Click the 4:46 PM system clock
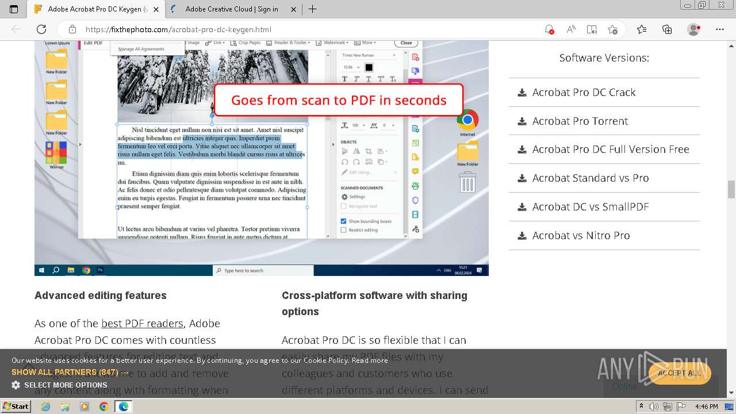 [x=706, y=407]
